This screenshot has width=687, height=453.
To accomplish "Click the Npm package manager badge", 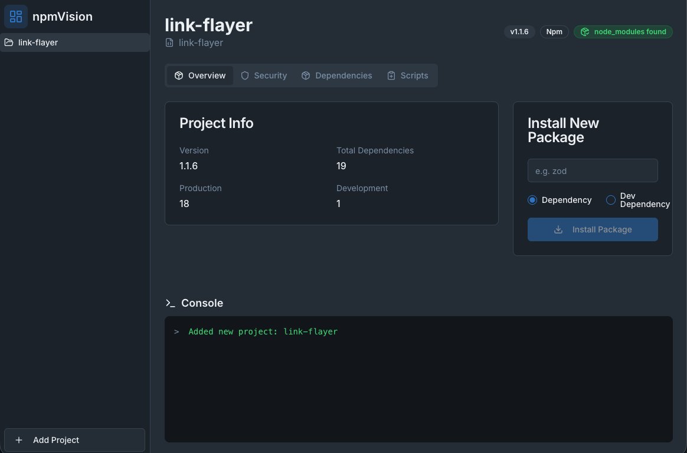I will [554, 31].
